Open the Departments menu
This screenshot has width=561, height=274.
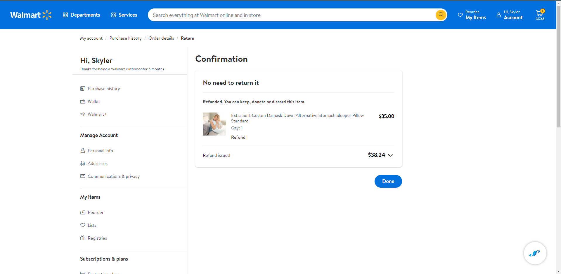81,15
